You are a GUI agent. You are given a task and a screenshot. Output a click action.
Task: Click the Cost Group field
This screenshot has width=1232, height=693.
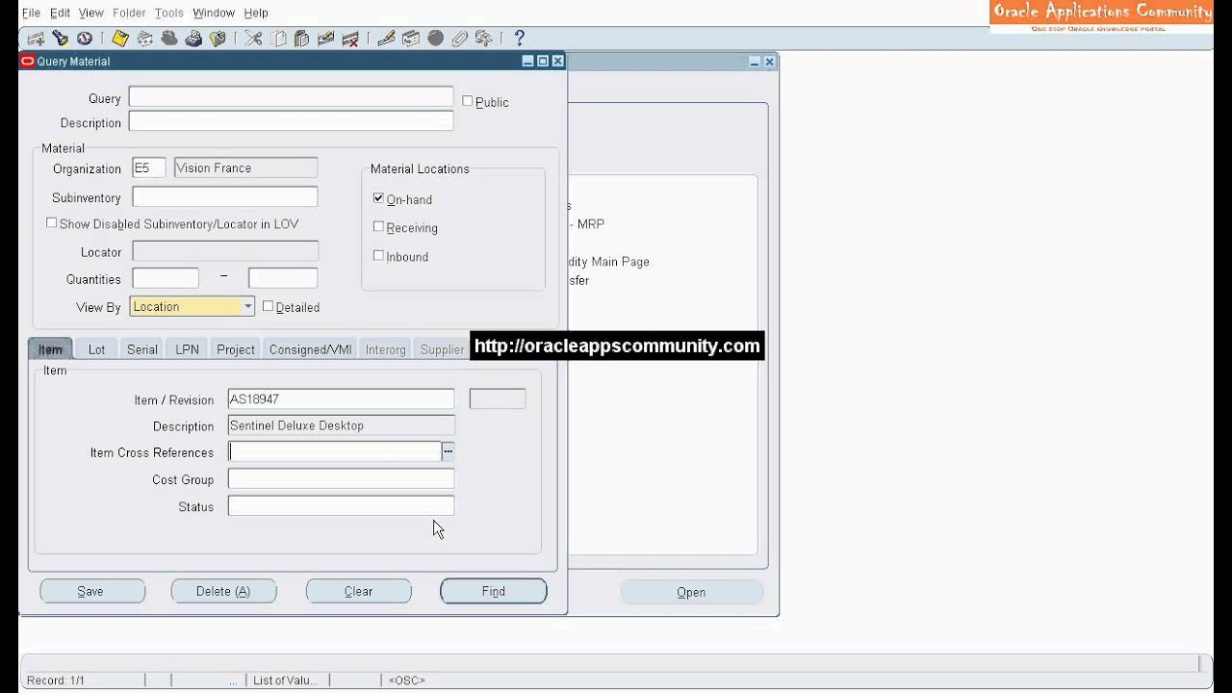[341, 478]
